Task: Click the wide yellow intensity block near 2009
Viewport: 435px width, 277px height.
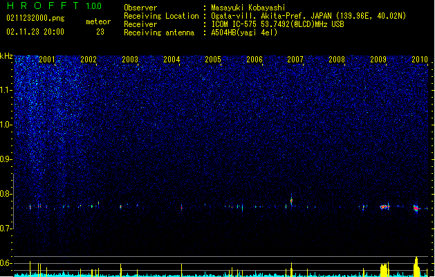Action: click(x=385, y=269)
